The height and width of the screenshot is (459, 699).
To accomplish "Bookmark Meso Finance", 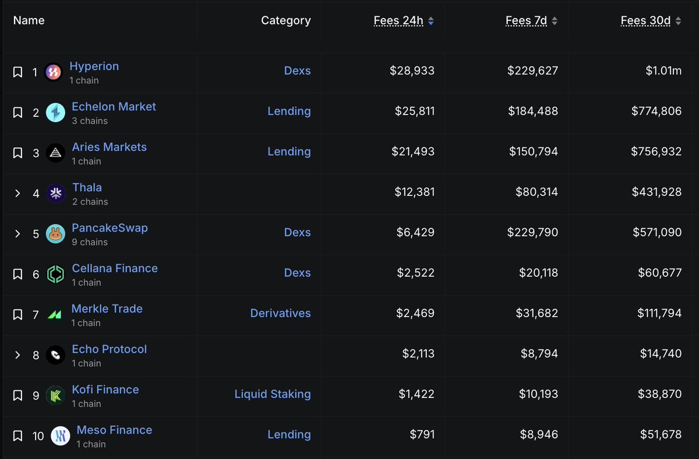I will pyautogui.click(x=17, y=436).
